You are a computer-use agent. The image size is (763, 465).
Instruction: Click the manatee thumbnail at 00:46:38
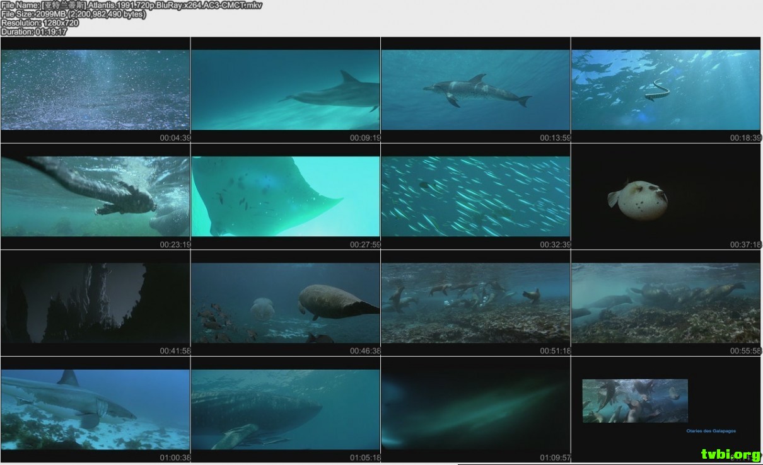click(286, 303)
